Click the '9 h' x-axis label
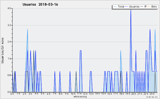The height and width of the screenshot is (99, 160). click(x=67, y=94)
